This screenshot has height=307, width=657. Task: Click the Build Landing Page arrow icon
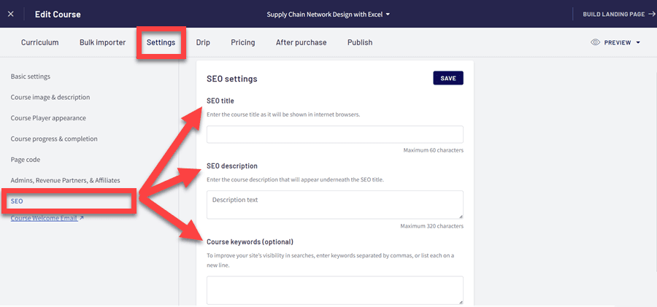pyautogui.click(x=652, y=14)
